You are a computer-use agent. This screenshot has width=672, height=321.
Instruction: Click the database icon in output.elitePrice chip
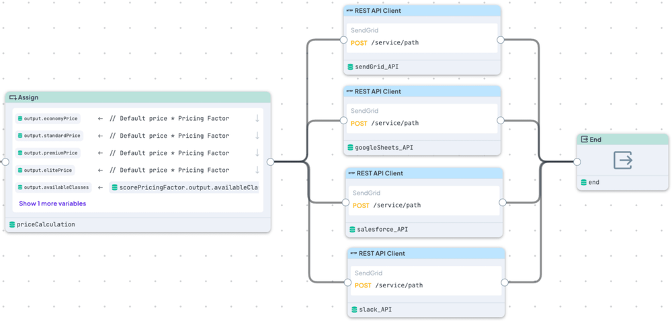19,170
